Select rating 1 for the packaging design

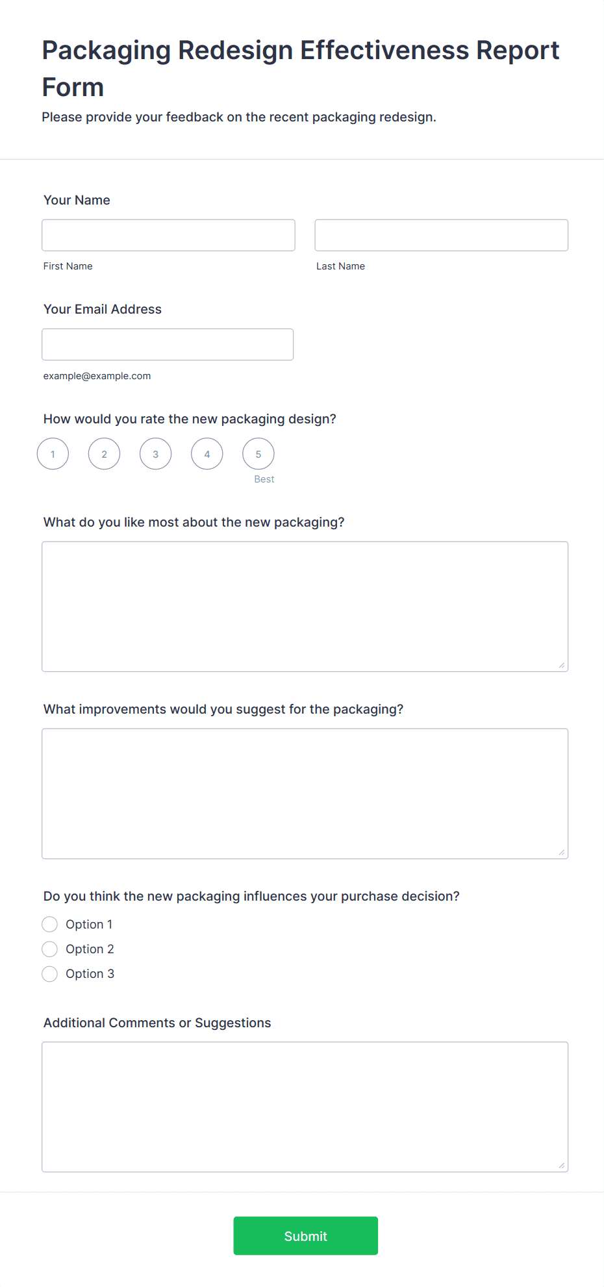point(52,453)
